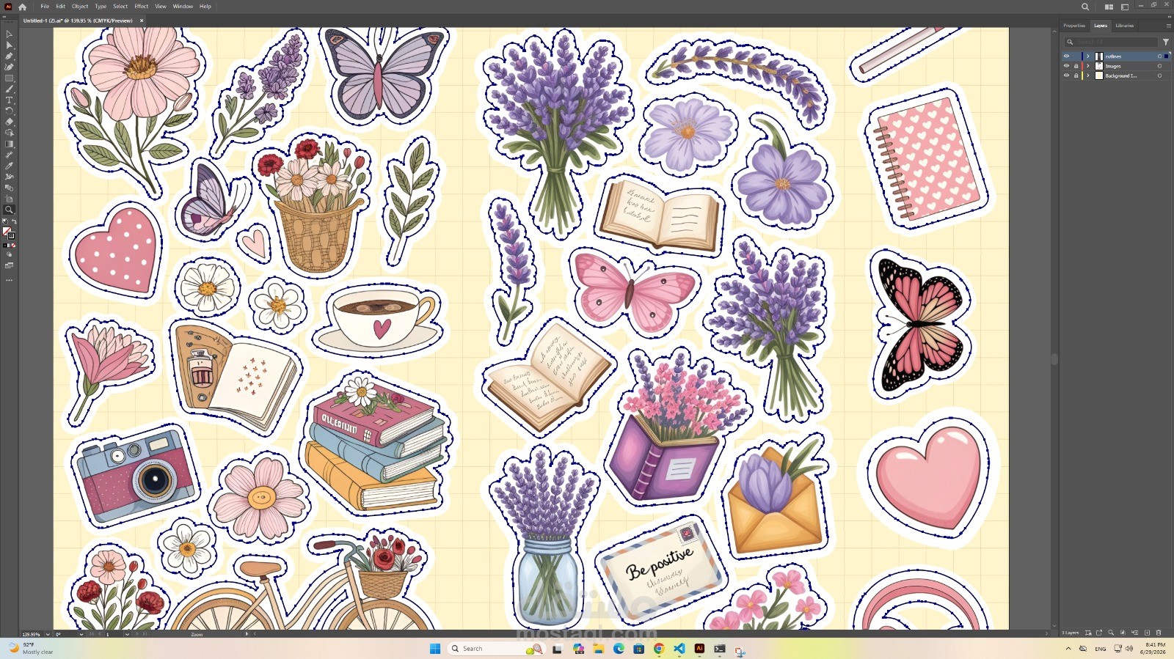
Task: Select the Selection tool arrow
Action: pos(9,34)
